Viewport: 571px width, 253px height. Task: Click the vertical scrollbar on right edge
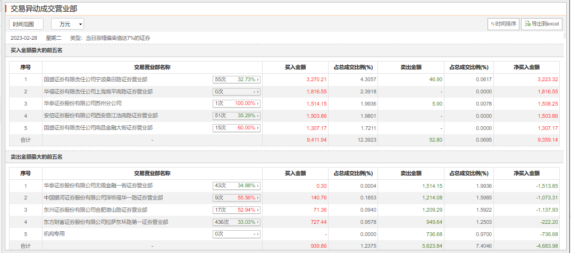(567, 133)
